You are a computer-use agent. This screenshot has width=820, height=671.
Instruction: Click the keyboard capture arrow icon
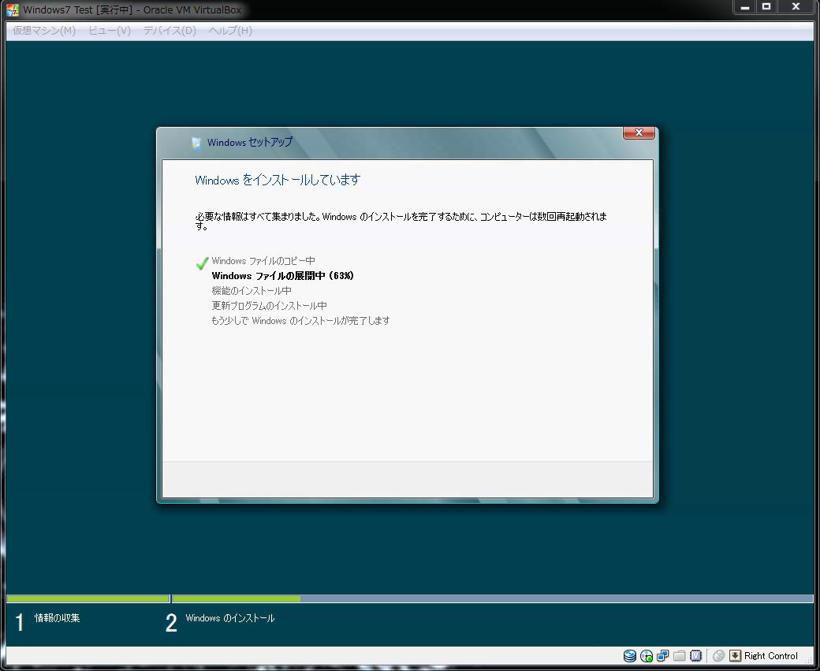[x=736, y=656]
